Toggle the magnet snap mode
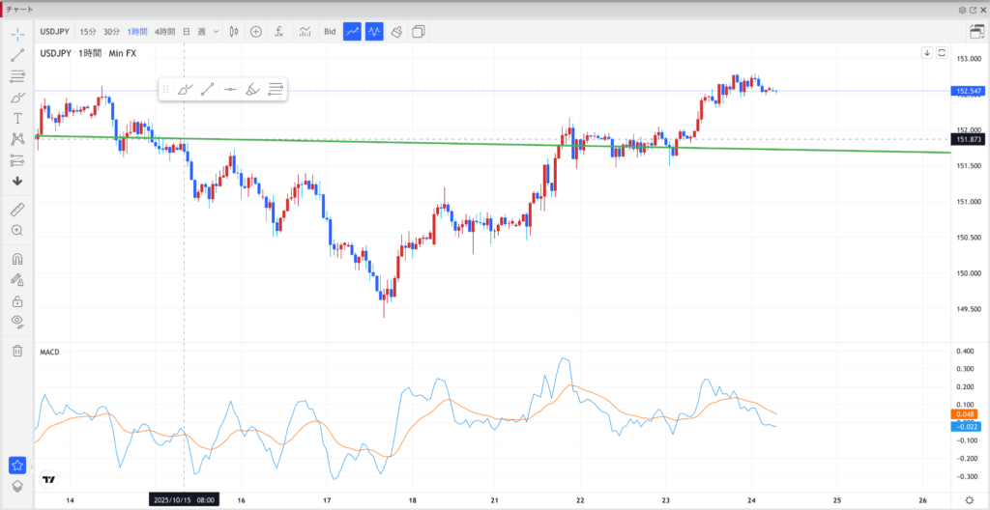This screenshot has width=990, height=510. pyautogui.click(x=17, y=259)
